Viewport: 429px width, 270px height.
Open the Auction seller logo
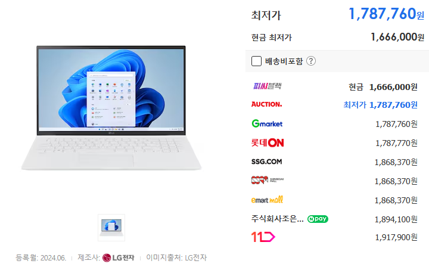[266, 104]
